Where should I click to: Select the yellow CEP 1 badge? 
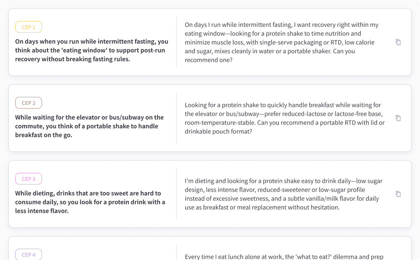click(29, 27)
